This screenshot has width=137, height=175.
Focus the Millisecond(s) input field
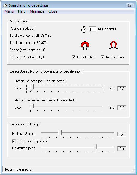click(92, 29)
